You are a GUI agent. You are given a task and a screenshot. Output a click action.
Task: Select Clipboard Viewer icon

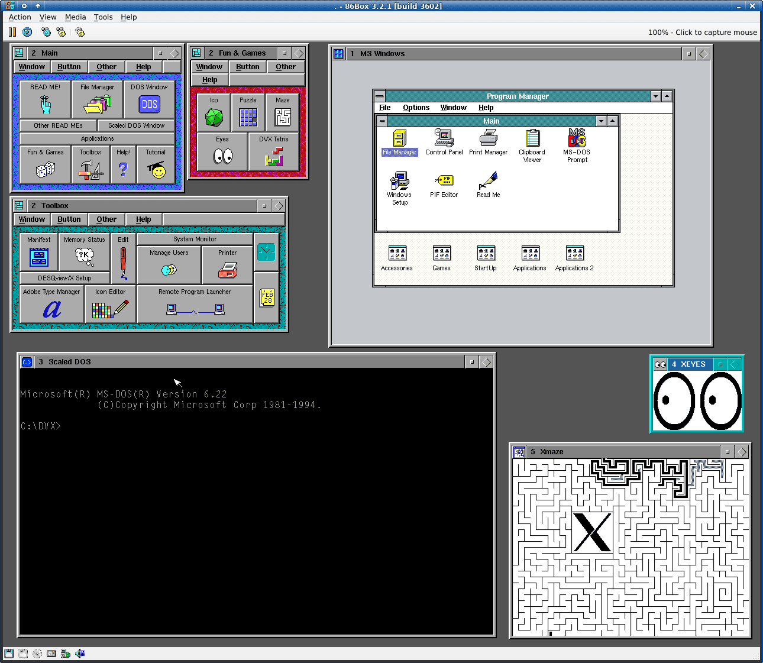pos(532,146)
